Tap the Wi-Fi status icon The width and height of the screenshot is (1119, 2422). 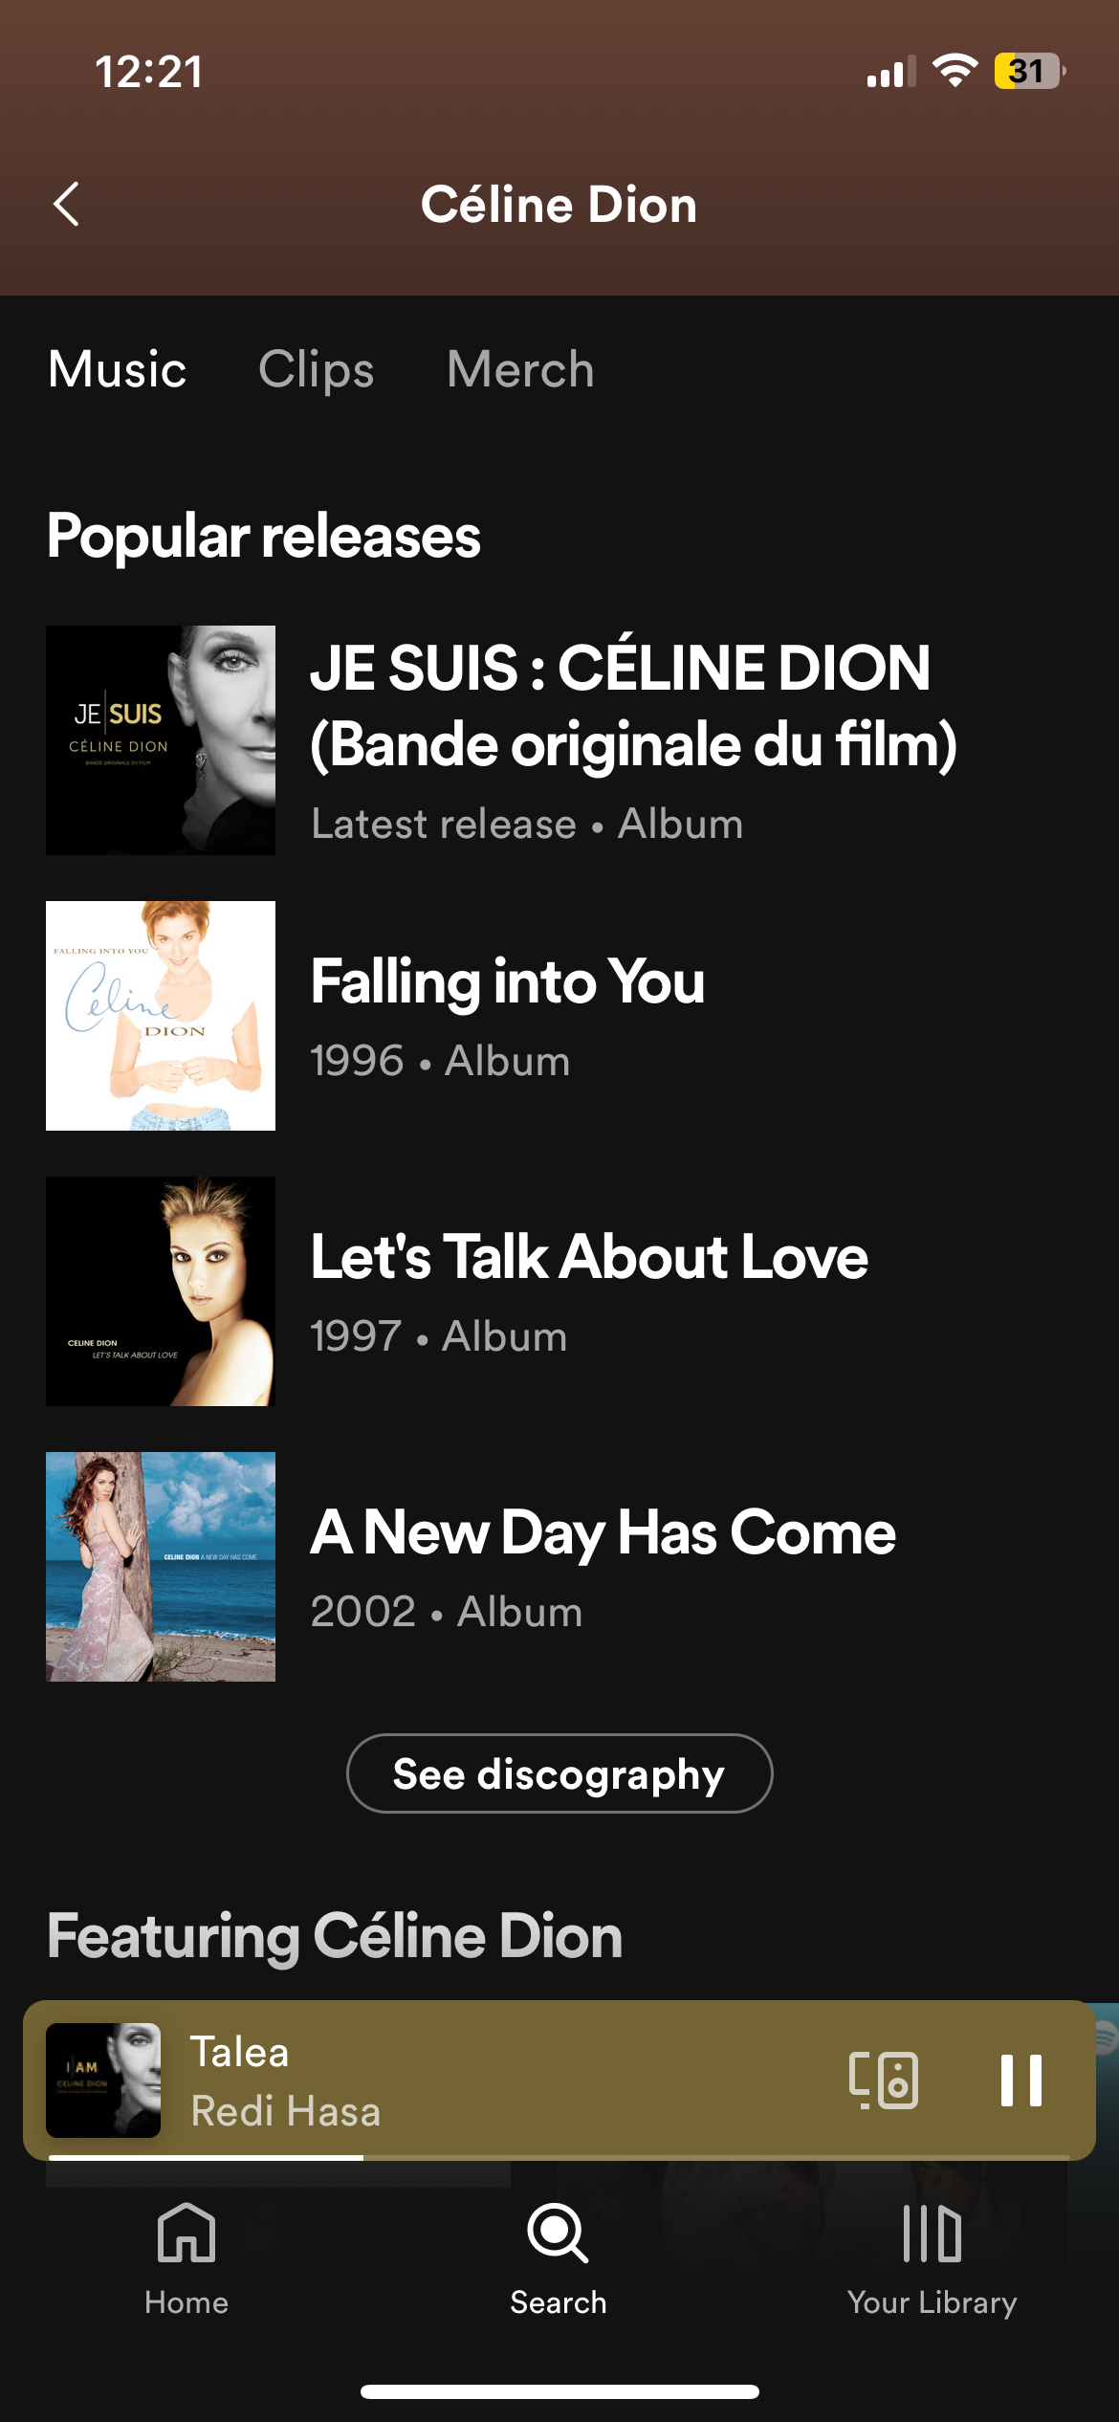(954, 71)
